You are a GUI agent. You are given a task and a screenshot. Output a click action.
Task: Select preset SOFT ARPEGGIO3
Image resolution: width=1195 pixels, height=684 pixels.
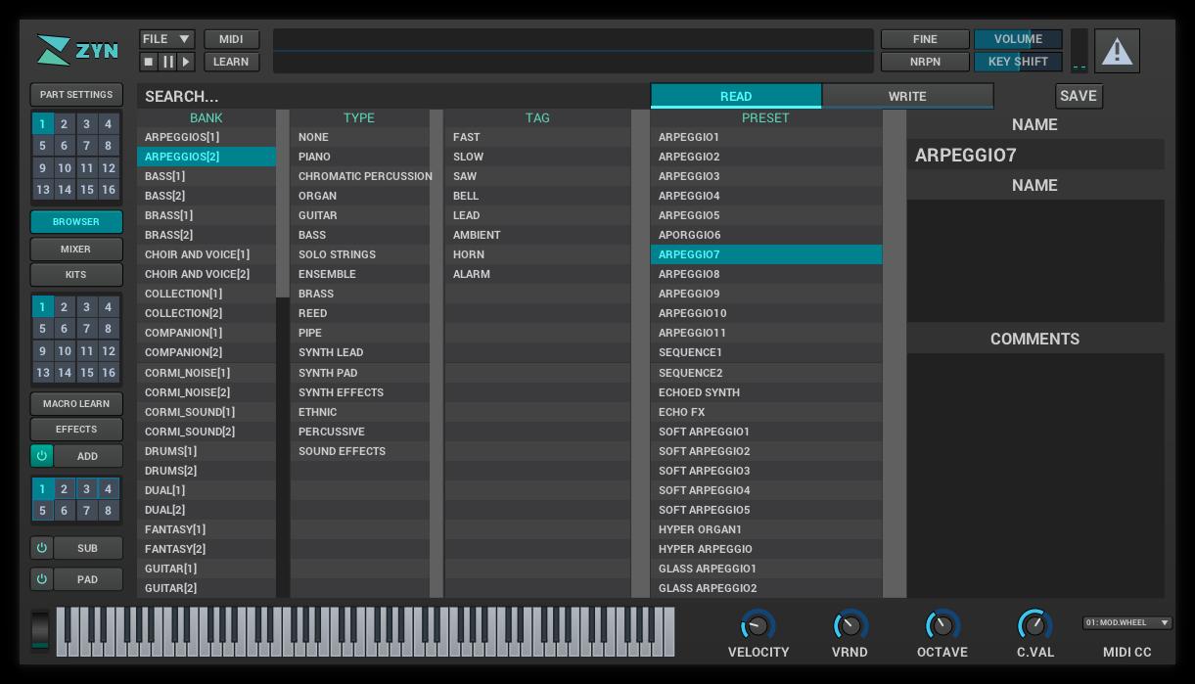click(766, 471)
